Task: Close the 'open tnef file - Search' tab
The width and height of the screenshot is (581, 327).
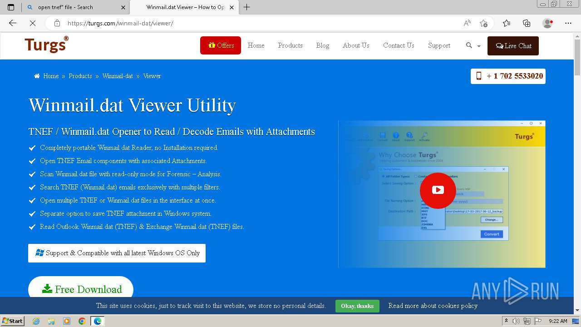Action: [123, 7]
